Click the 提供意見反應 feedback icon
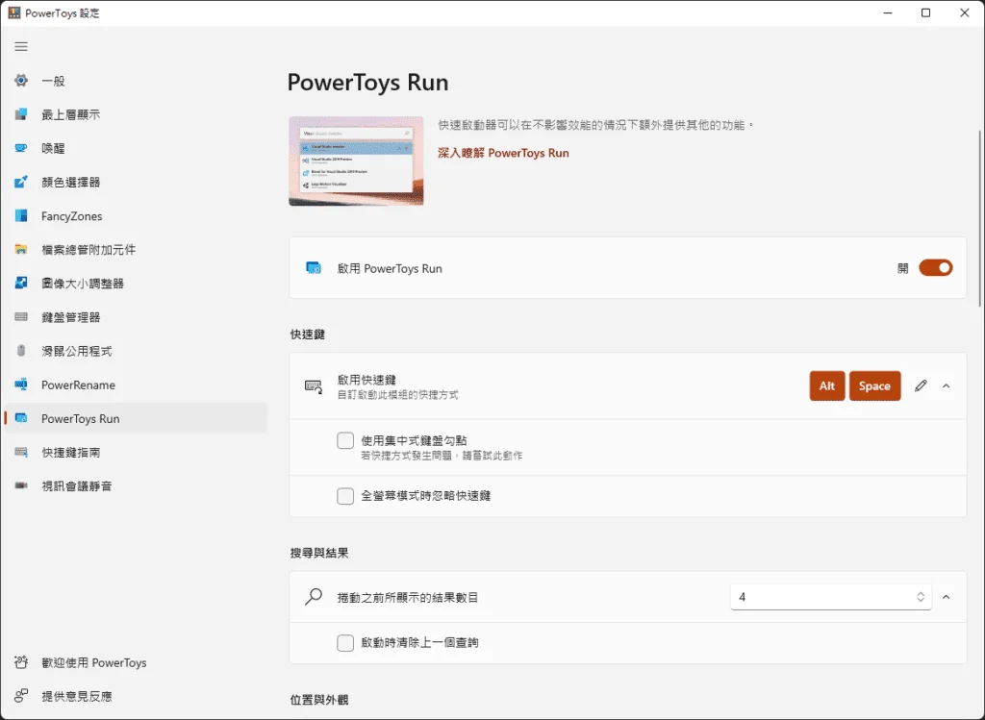Screen dimensions: 985x720 tap(21, 696)
